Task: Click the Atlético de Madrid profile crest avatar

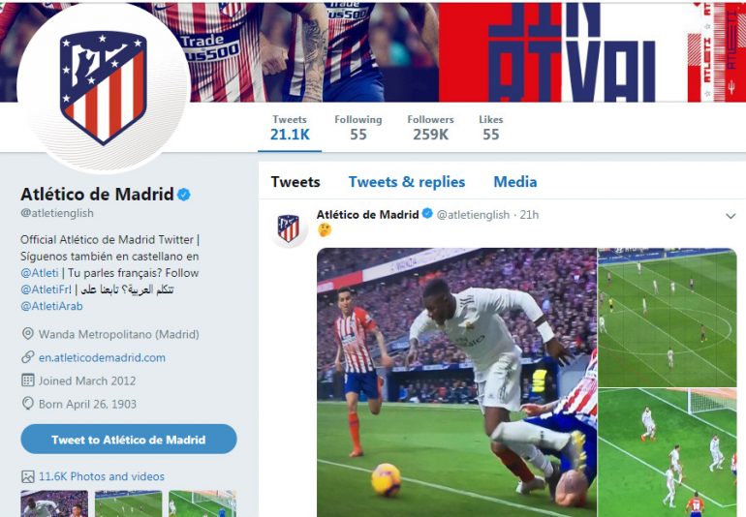Action: pyautogui.click(x=104, y=87)
